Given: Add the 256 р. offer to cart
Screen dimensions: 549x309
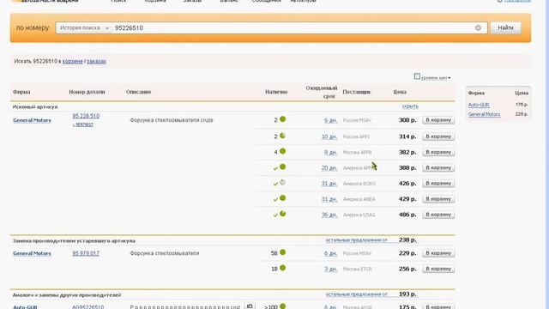Looking at the screenshot, I should point(438,269).
